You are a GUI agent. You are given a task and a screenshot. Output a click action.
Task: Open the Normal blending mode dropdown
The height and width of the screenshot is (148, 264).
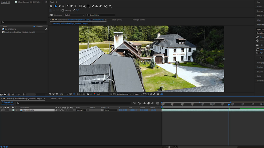(x=81, y=110)
